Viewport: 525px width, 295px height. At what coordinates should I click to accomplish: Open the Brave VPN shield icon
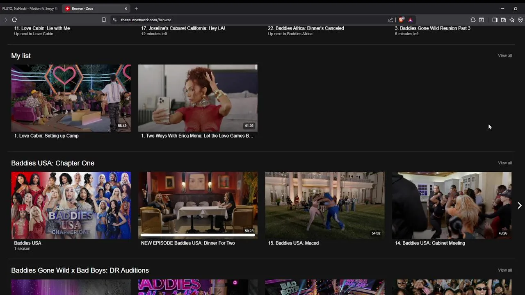[520, 20]
